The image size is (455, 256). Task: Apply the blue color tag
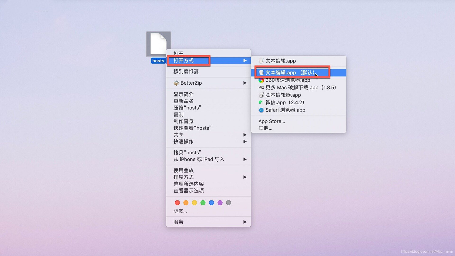click(x=211, y=203)
